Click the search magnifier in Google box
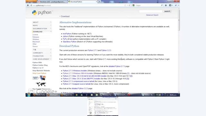Image resolution: width=206 pixels, height=116 pixels. click(162, 5)
